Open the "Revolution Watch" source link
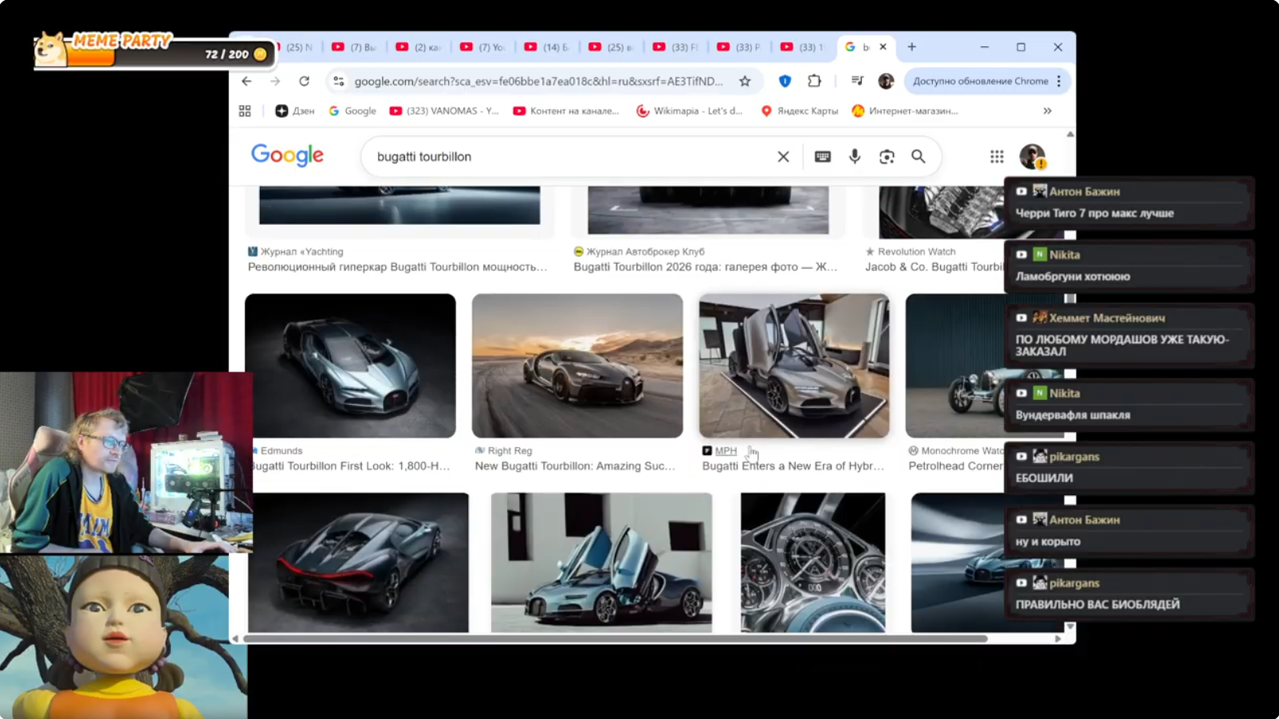This screenshot has width=1279, height=719. (x=911, y=252)
